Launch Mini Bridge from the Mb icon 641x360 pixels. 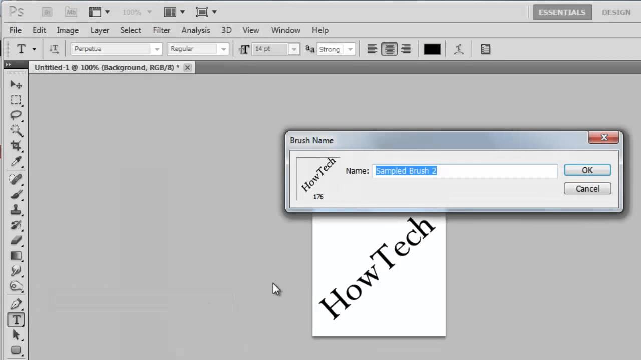click(x=71, y=12)
